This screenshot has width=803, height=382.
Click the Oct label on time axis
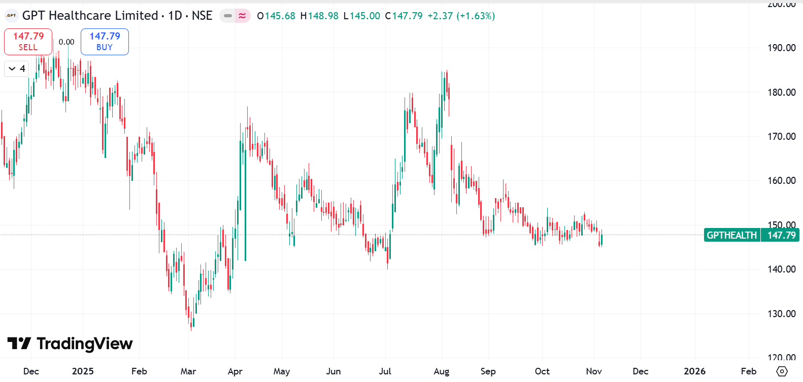(542, 371)
